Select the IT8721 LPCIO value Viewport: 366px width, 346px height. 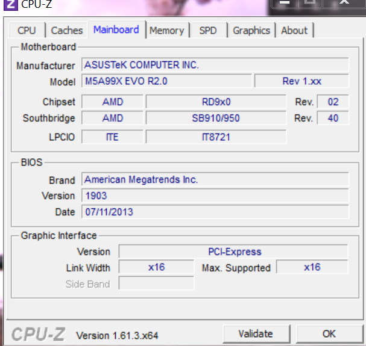click(x=216, y=137)
